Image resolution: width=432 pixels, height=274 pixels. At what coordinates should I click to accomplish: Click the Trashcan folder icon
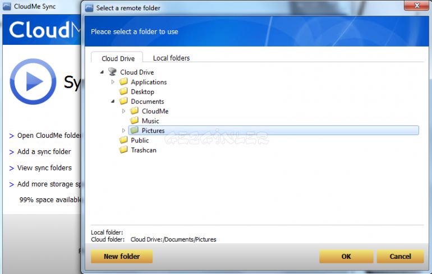[x=123, y=150]
